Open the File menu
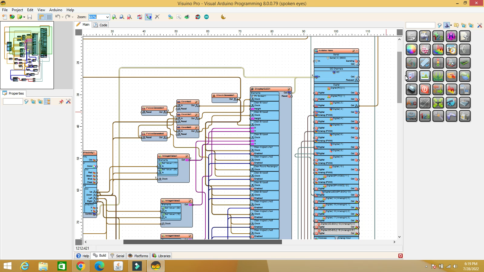Screen dimensions: 484x272 coord(5,10)
